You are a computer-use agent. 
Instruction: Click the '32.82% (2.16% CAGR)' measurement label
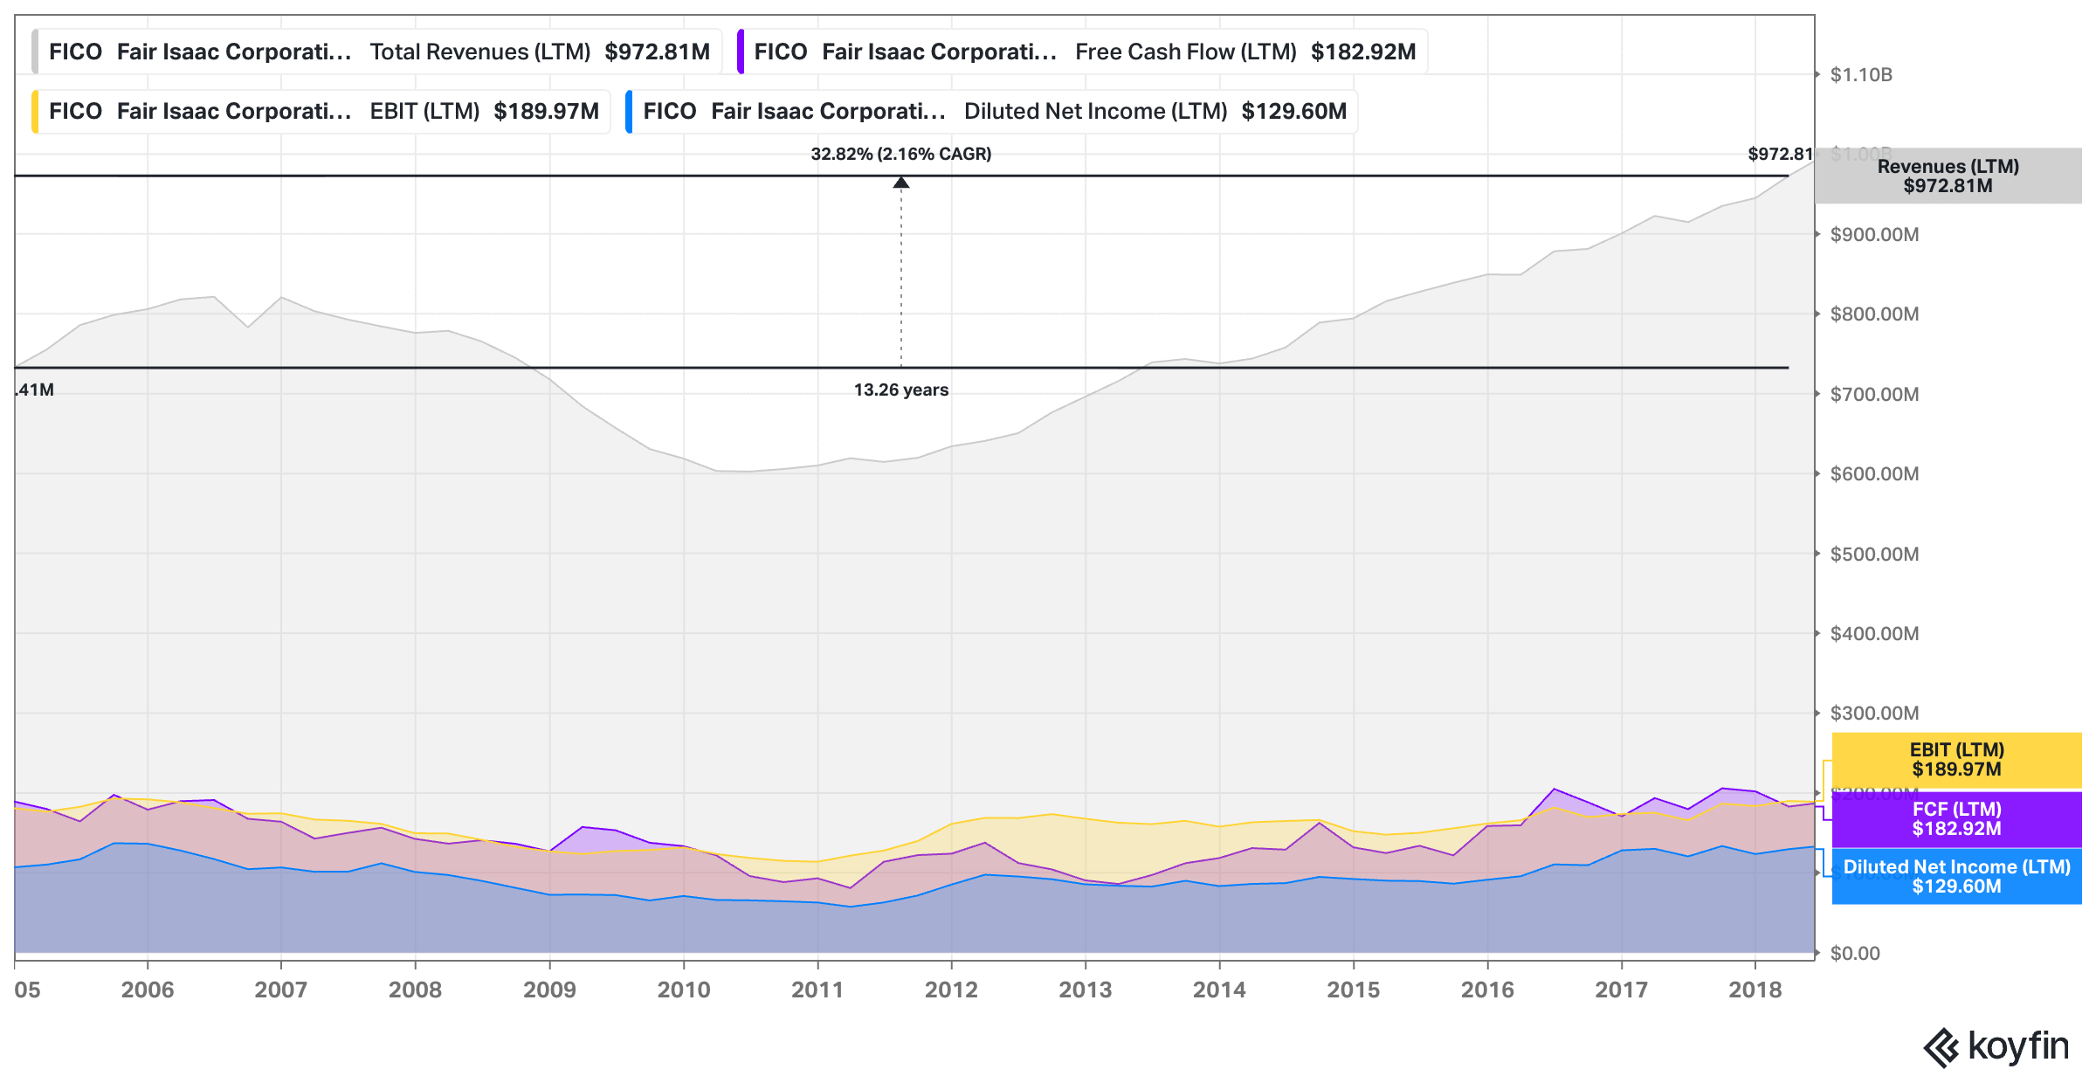click(x=901, y=154)
